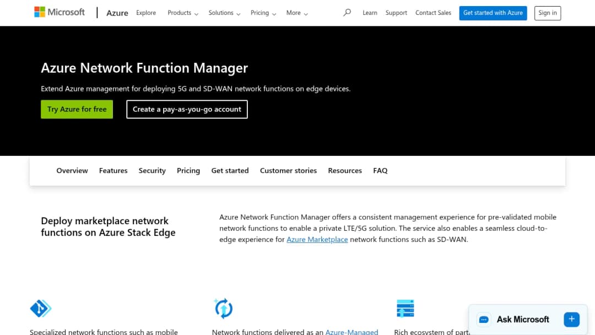Image resolution: width=595 pixels, height=335 pixels.
Task: Click the blue plus icon in Ask Microsoft
Action: 571,320
